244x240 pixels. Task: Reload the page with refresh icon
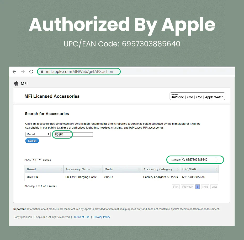(31, 72)
